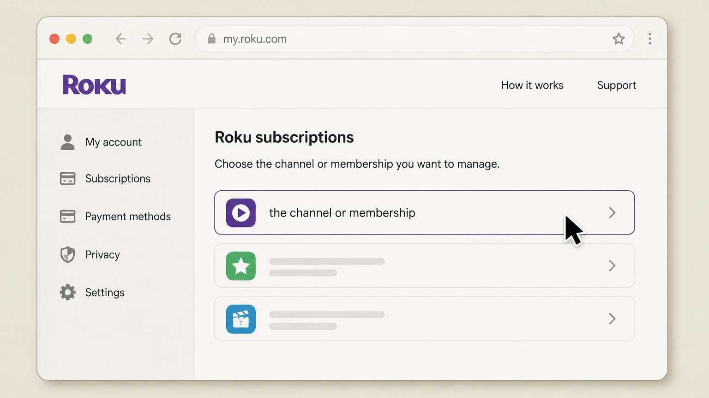Click the Subscriptions card icon in the sidebar
Viewport: 709px width, 398px height.
point(68,178)
